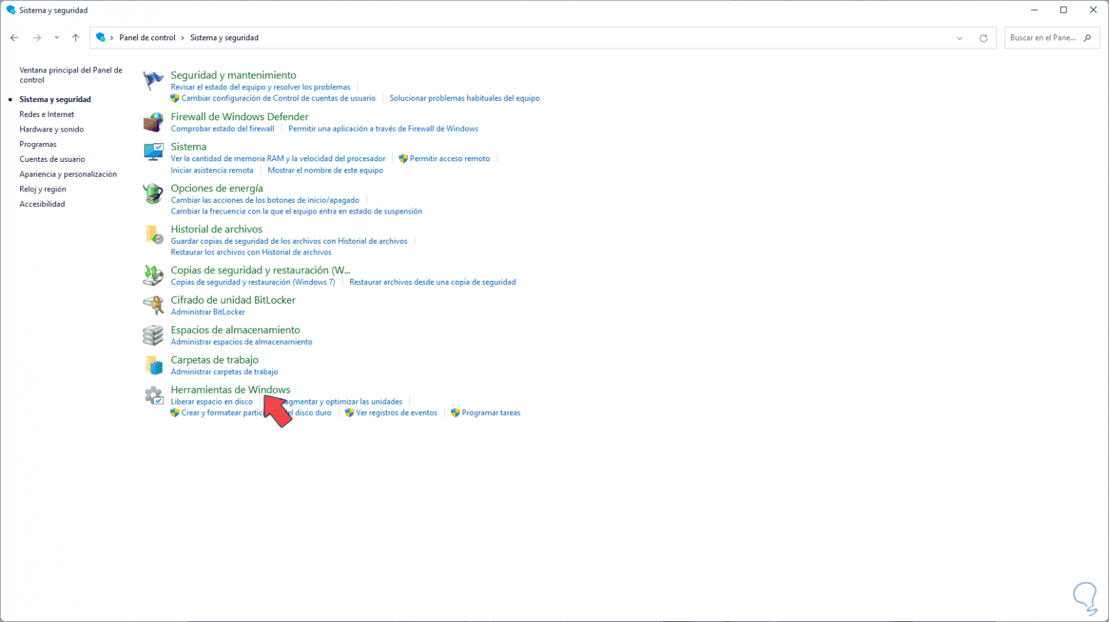The image size is (1109, 622).
Task: Go forward using the forward arrow
Action: click(x=37, y=38)
